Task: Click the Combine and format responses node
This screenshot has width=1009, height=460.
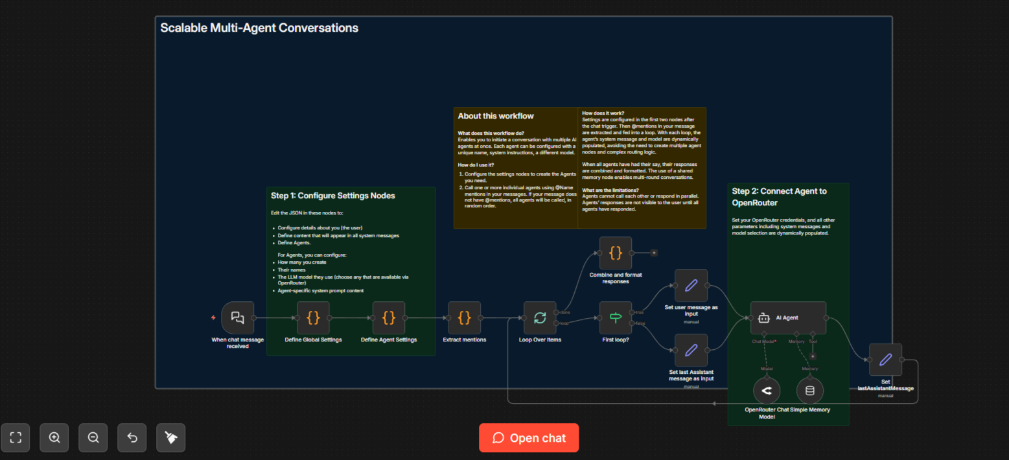Action: (616, 253)
